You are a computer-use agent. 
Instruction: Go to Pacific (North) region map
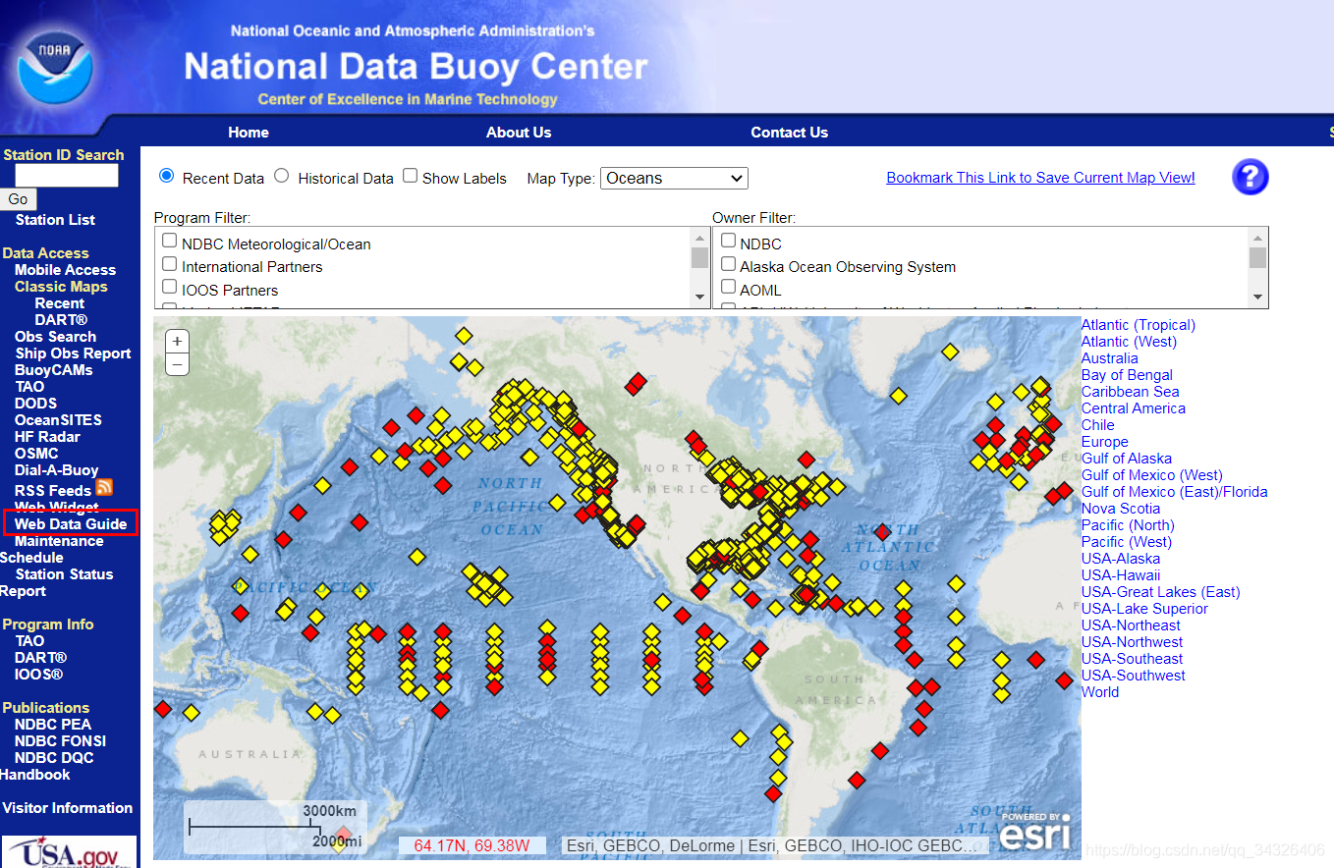1128,525
